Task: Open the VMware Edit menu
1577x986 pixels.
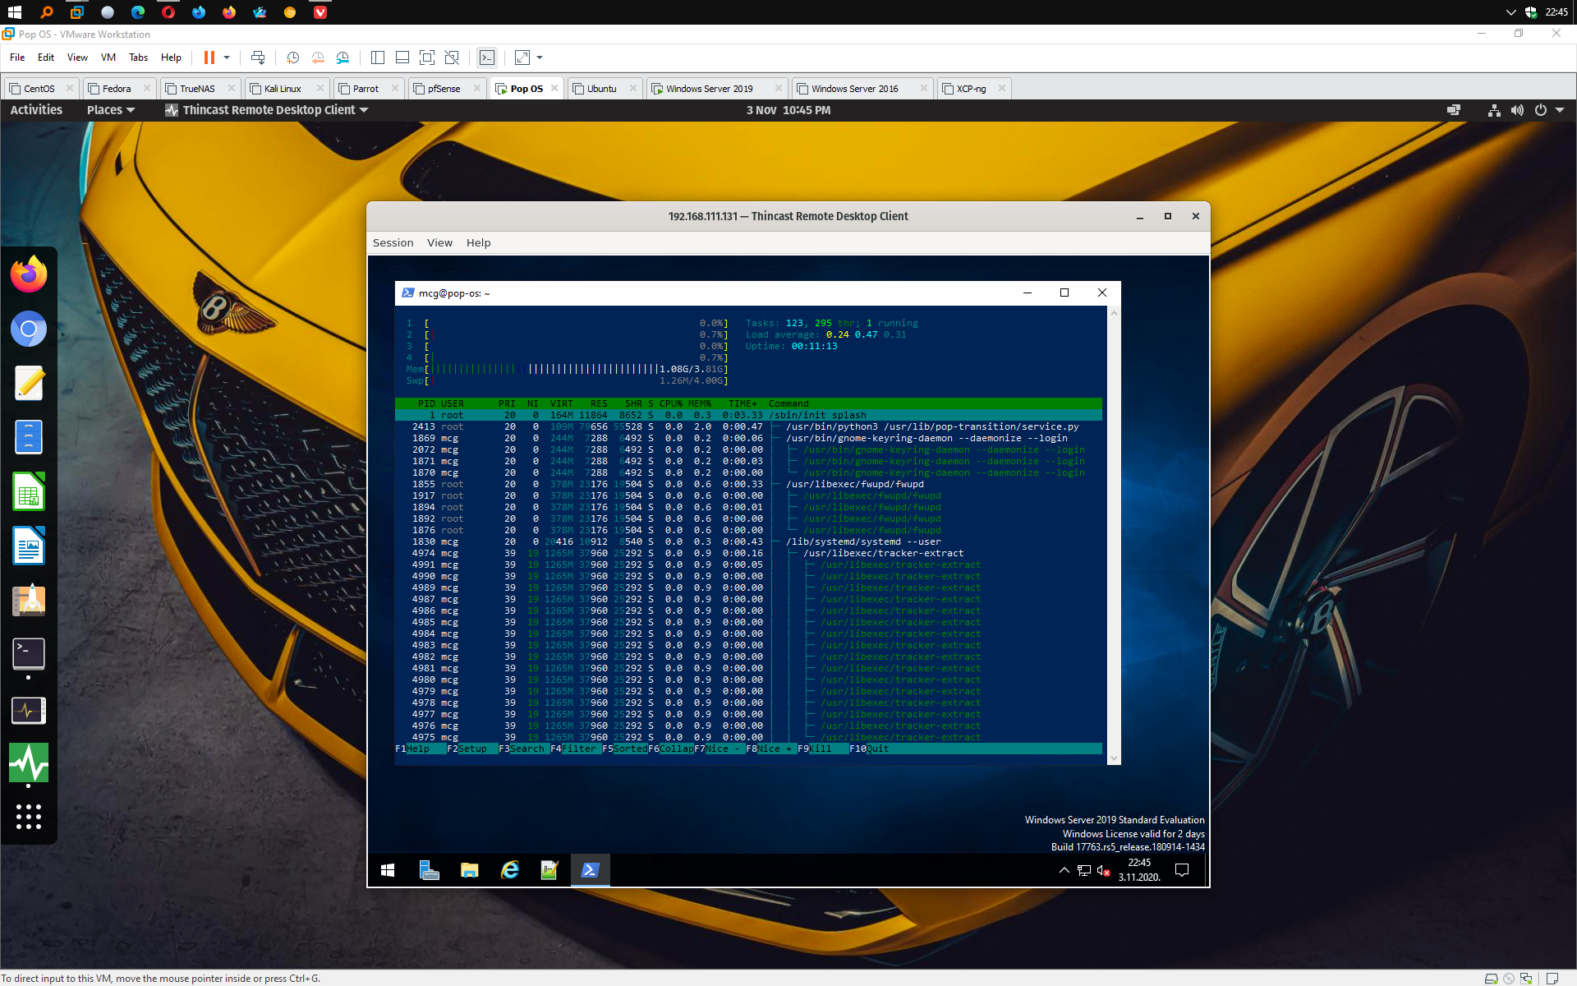Action: [46, 58]
